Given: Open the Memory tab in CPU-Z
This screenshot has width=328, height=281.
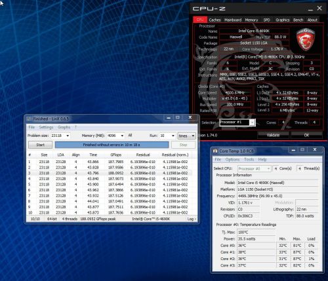Looking at the screenshot, I should click(x=251, y=20).
